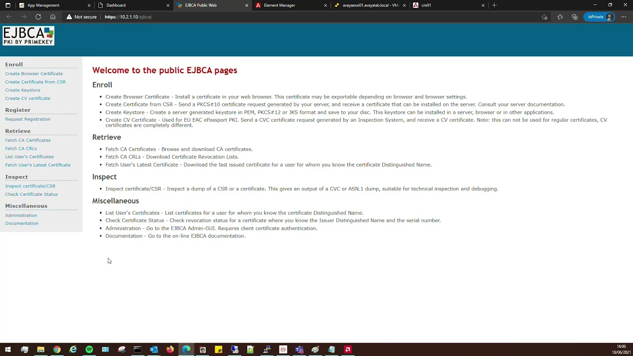The height and width of the screenshot is (356, 633).
Task: Switch to the cm01 tab
Action: [x=449, y=5]
